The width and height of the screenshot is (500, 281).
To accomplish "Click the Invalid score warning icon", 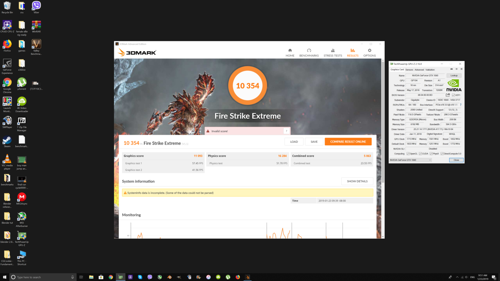I will (208, 131).
